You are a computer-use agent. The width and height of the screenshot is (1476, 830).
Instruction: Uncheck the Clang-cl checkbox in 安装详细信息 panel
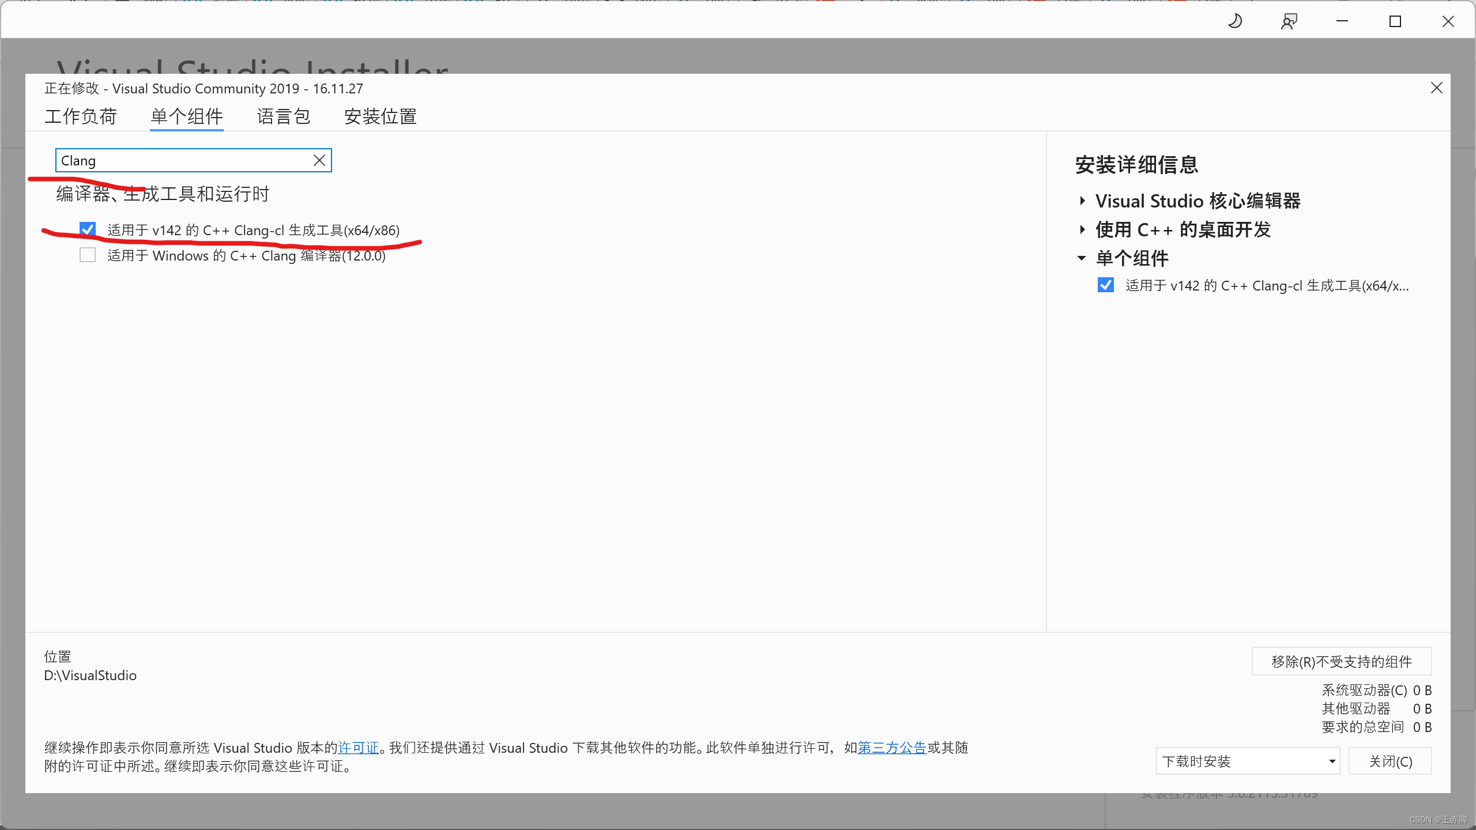click(x=1106, y=285)
